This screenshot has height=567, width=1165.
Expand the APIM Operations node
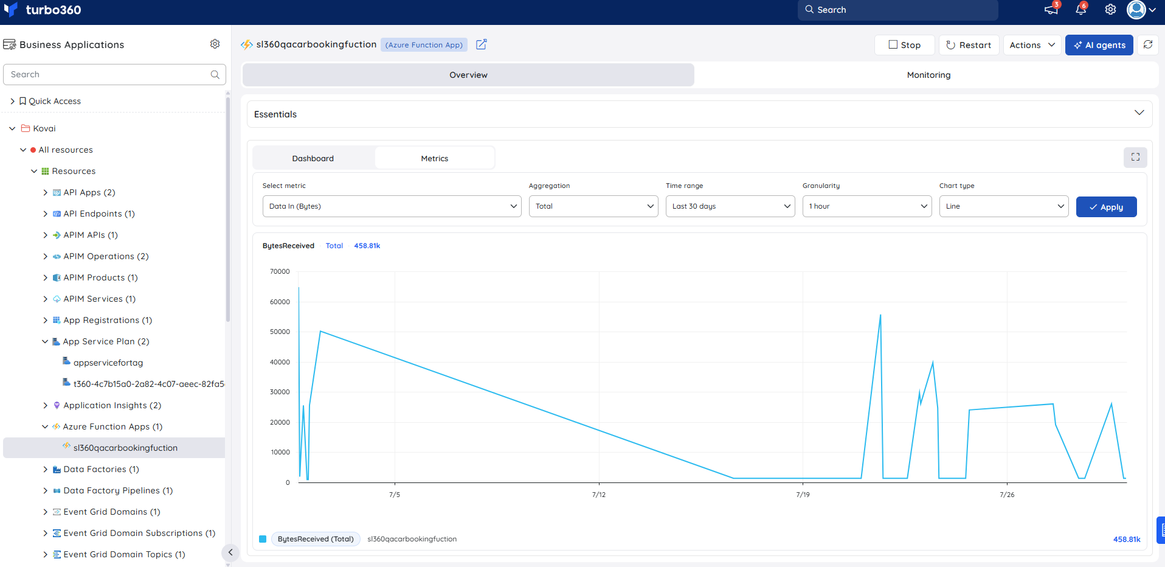pos(45,256)
